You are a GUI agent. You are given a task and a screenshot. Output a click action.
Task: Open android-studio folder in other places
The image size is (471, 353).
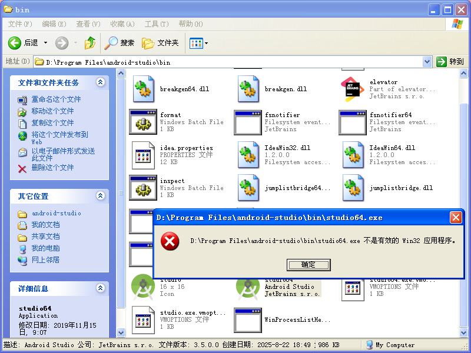56,213
